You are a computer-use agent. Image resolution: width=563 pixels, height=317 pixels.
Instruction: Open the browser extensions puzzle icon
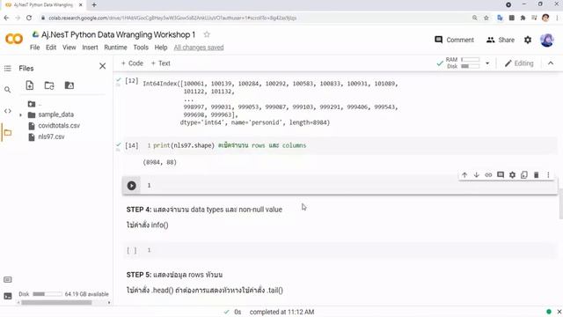(523, 18)
